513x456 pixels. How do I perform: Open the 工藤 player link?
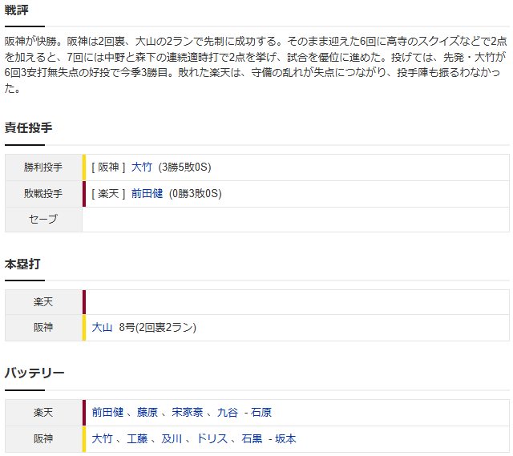click(x=137, y=438)
